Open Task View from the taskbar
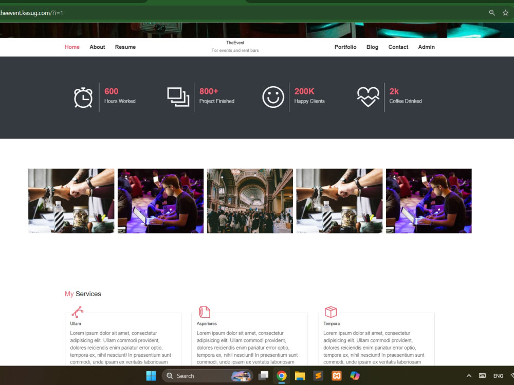 [263, 376]
